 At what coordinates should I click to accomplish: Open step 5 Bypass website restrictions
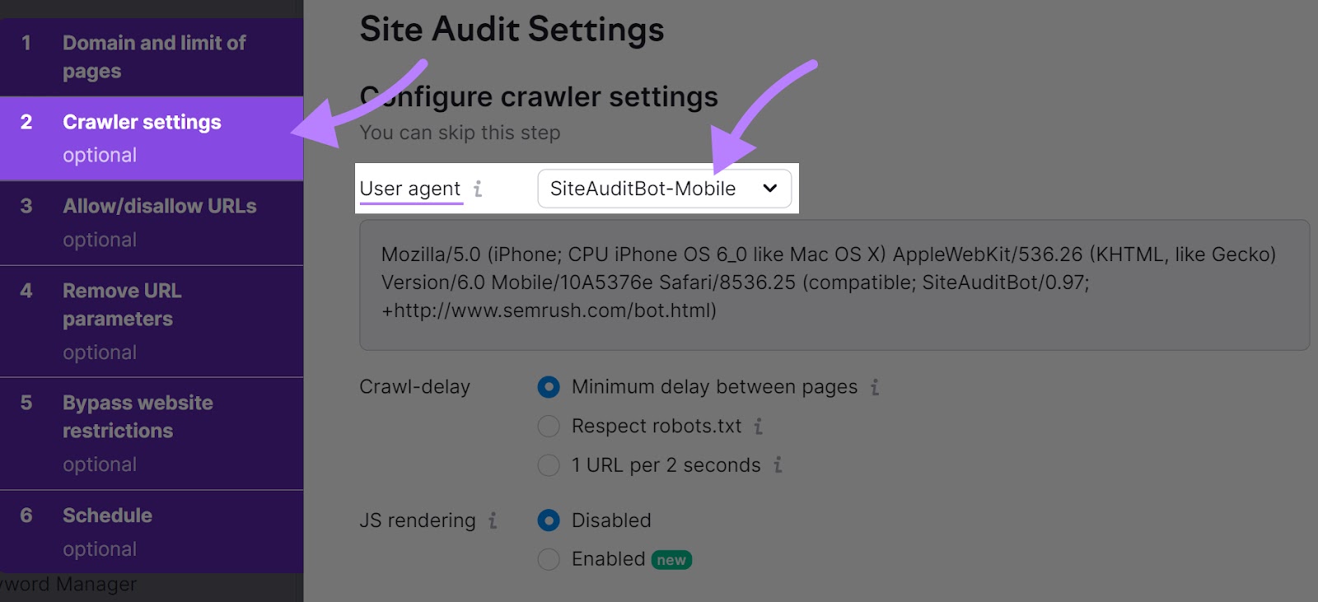[x=152, y=432]
